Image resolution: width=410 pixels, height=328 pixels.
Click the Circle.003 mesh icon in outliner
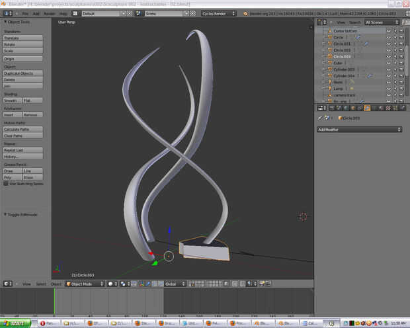(x=329, y=56)
